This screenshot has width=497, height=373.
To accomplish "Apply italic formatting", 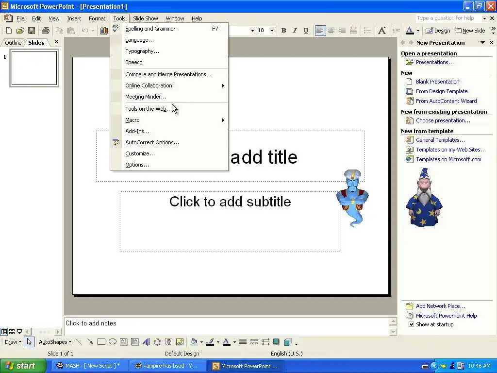I will tap(295, 31).
